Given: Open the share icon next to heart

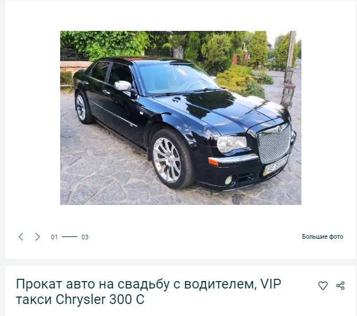Looking at the screenshot, I should coord(340,286).
